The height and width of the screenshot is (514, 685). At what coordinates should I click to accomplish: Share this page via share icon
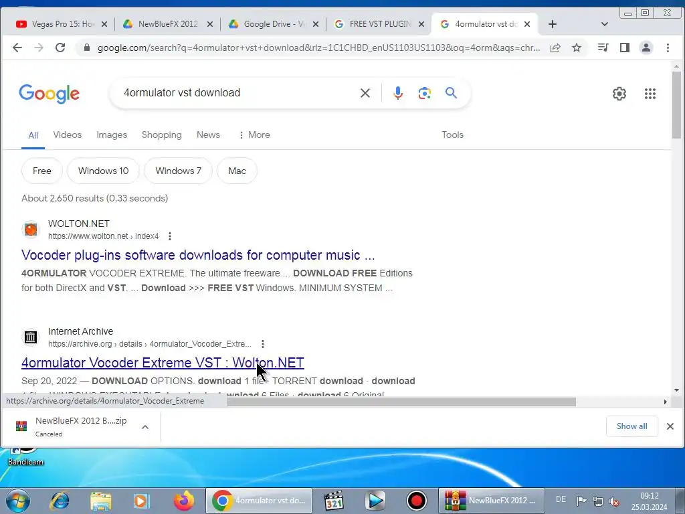tap(555, 48)
